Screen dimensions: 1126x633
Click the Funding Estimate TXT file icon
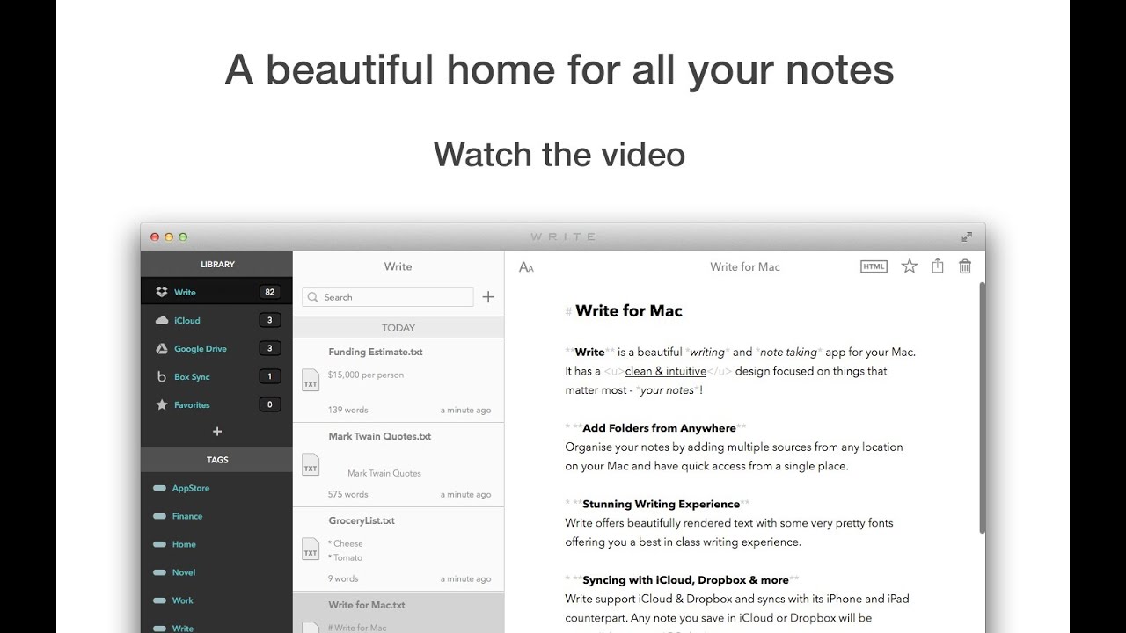pos(311,380)
